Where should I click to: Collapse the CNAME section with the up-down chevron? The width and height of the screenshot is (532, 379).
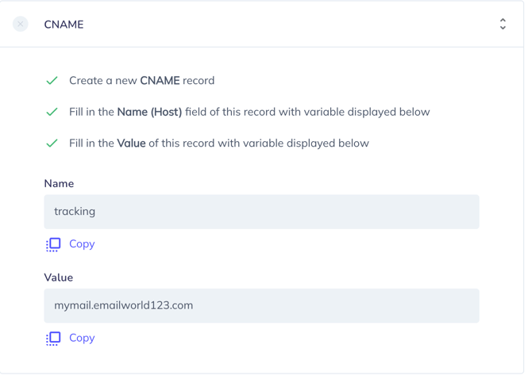503,25
